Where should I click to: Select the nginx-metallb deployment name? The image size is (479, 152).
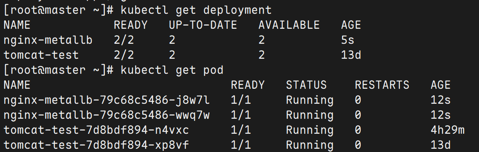coord(48,41)
